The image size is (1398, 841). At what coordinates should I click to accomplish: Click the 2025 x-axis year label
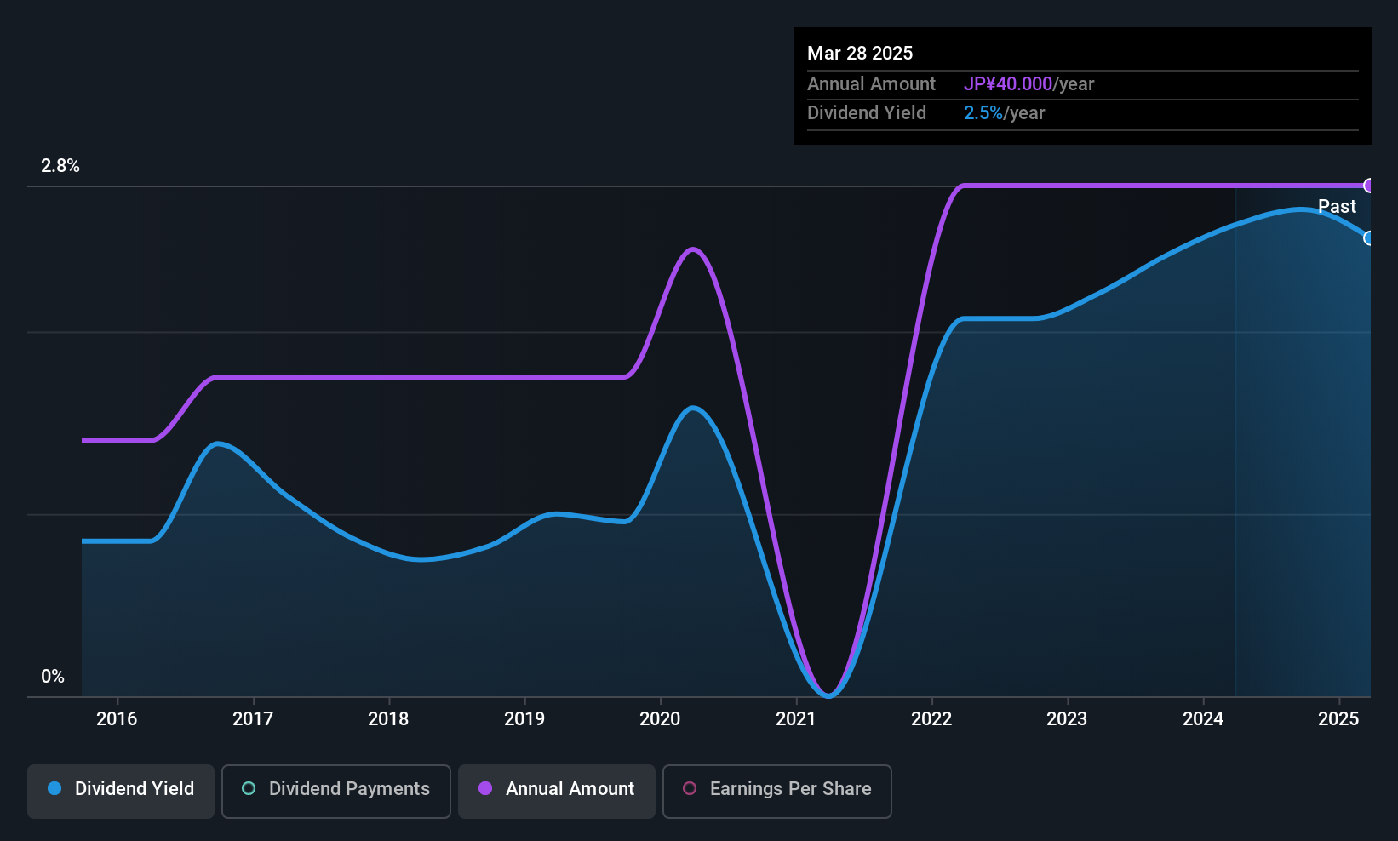click(x=1338, y=718)
